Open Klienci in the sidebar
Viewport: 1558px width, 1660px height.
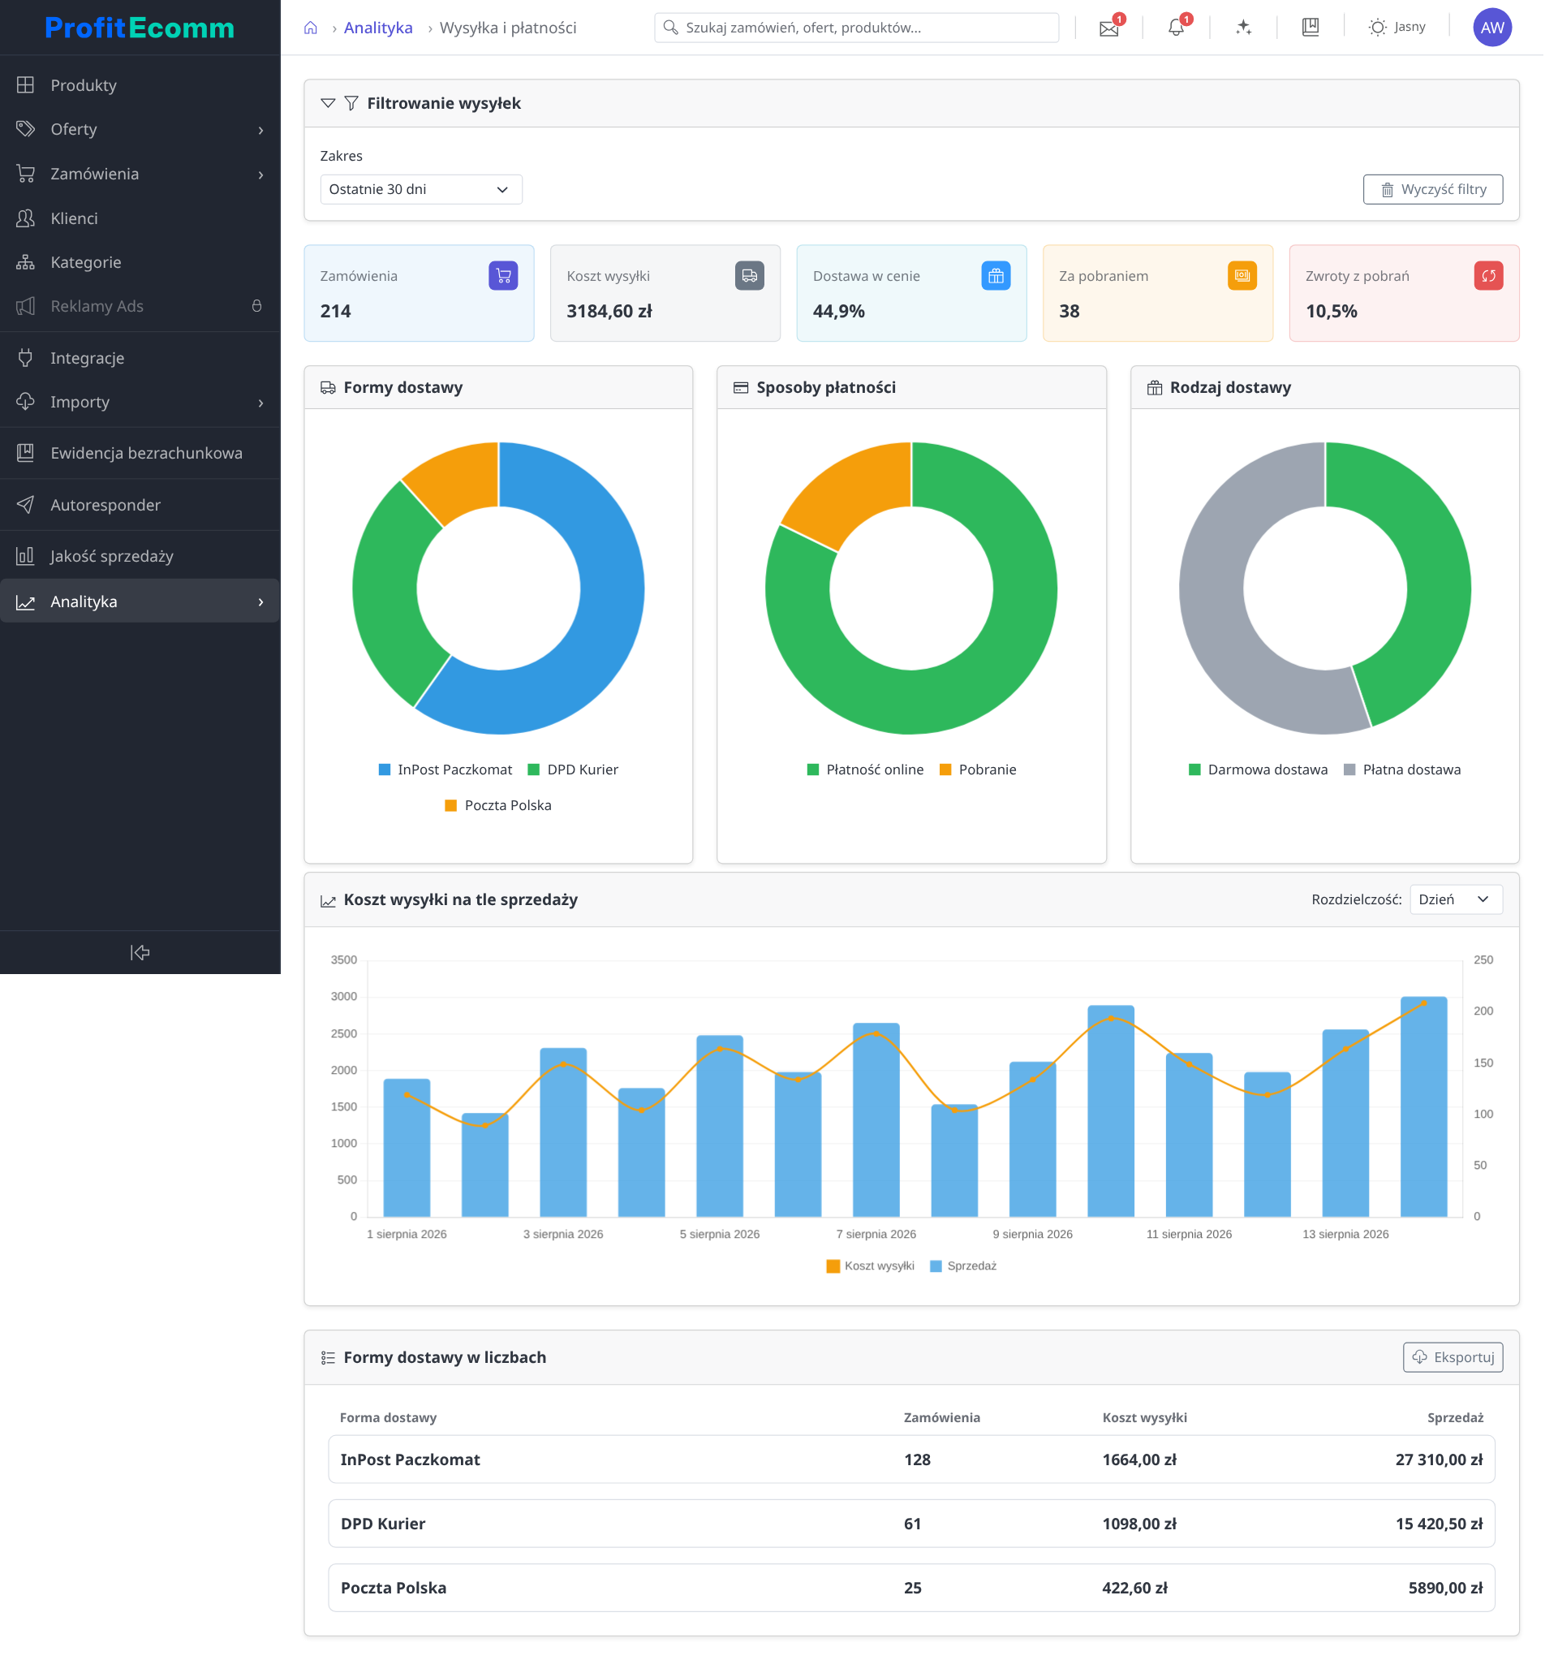pos(141,220)
